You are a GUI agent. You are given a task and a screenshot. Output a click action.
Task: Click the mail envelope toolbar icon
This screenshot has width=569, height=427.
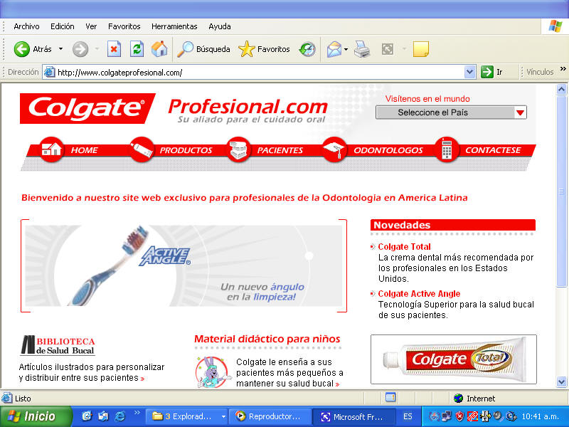pos(334,49)
